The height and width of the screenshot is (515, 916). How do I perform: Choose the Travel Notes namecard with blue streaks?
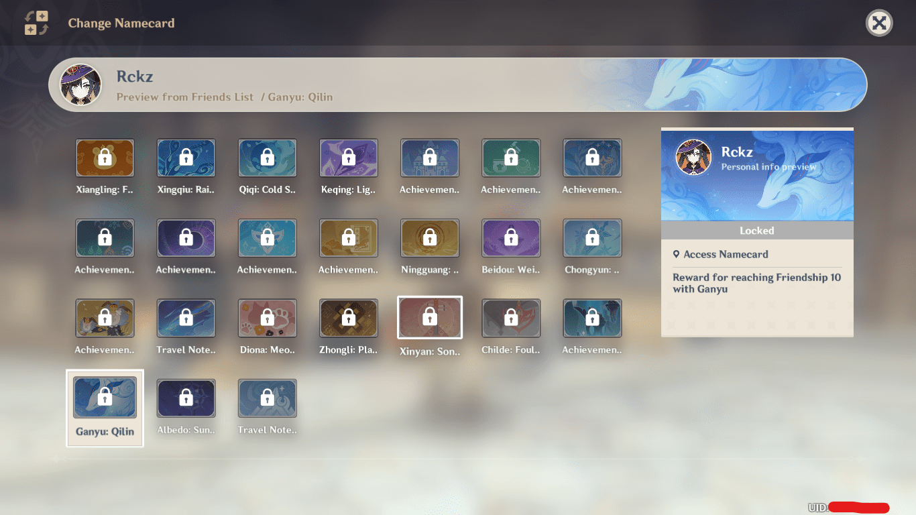tap(186, 318)
